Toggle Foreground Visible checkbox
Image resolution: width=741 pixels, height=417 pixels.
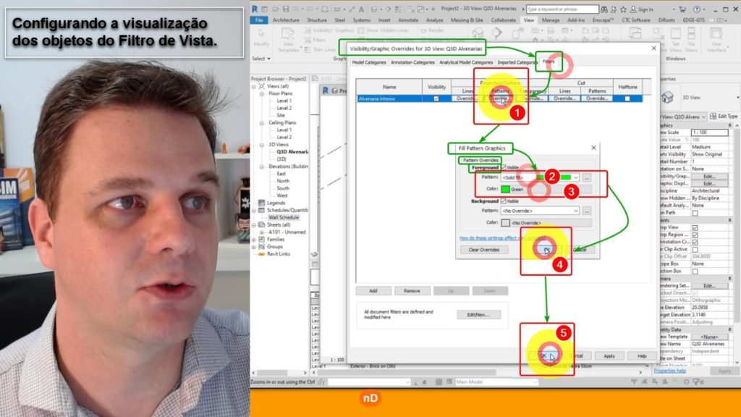(x=503, y=168)
